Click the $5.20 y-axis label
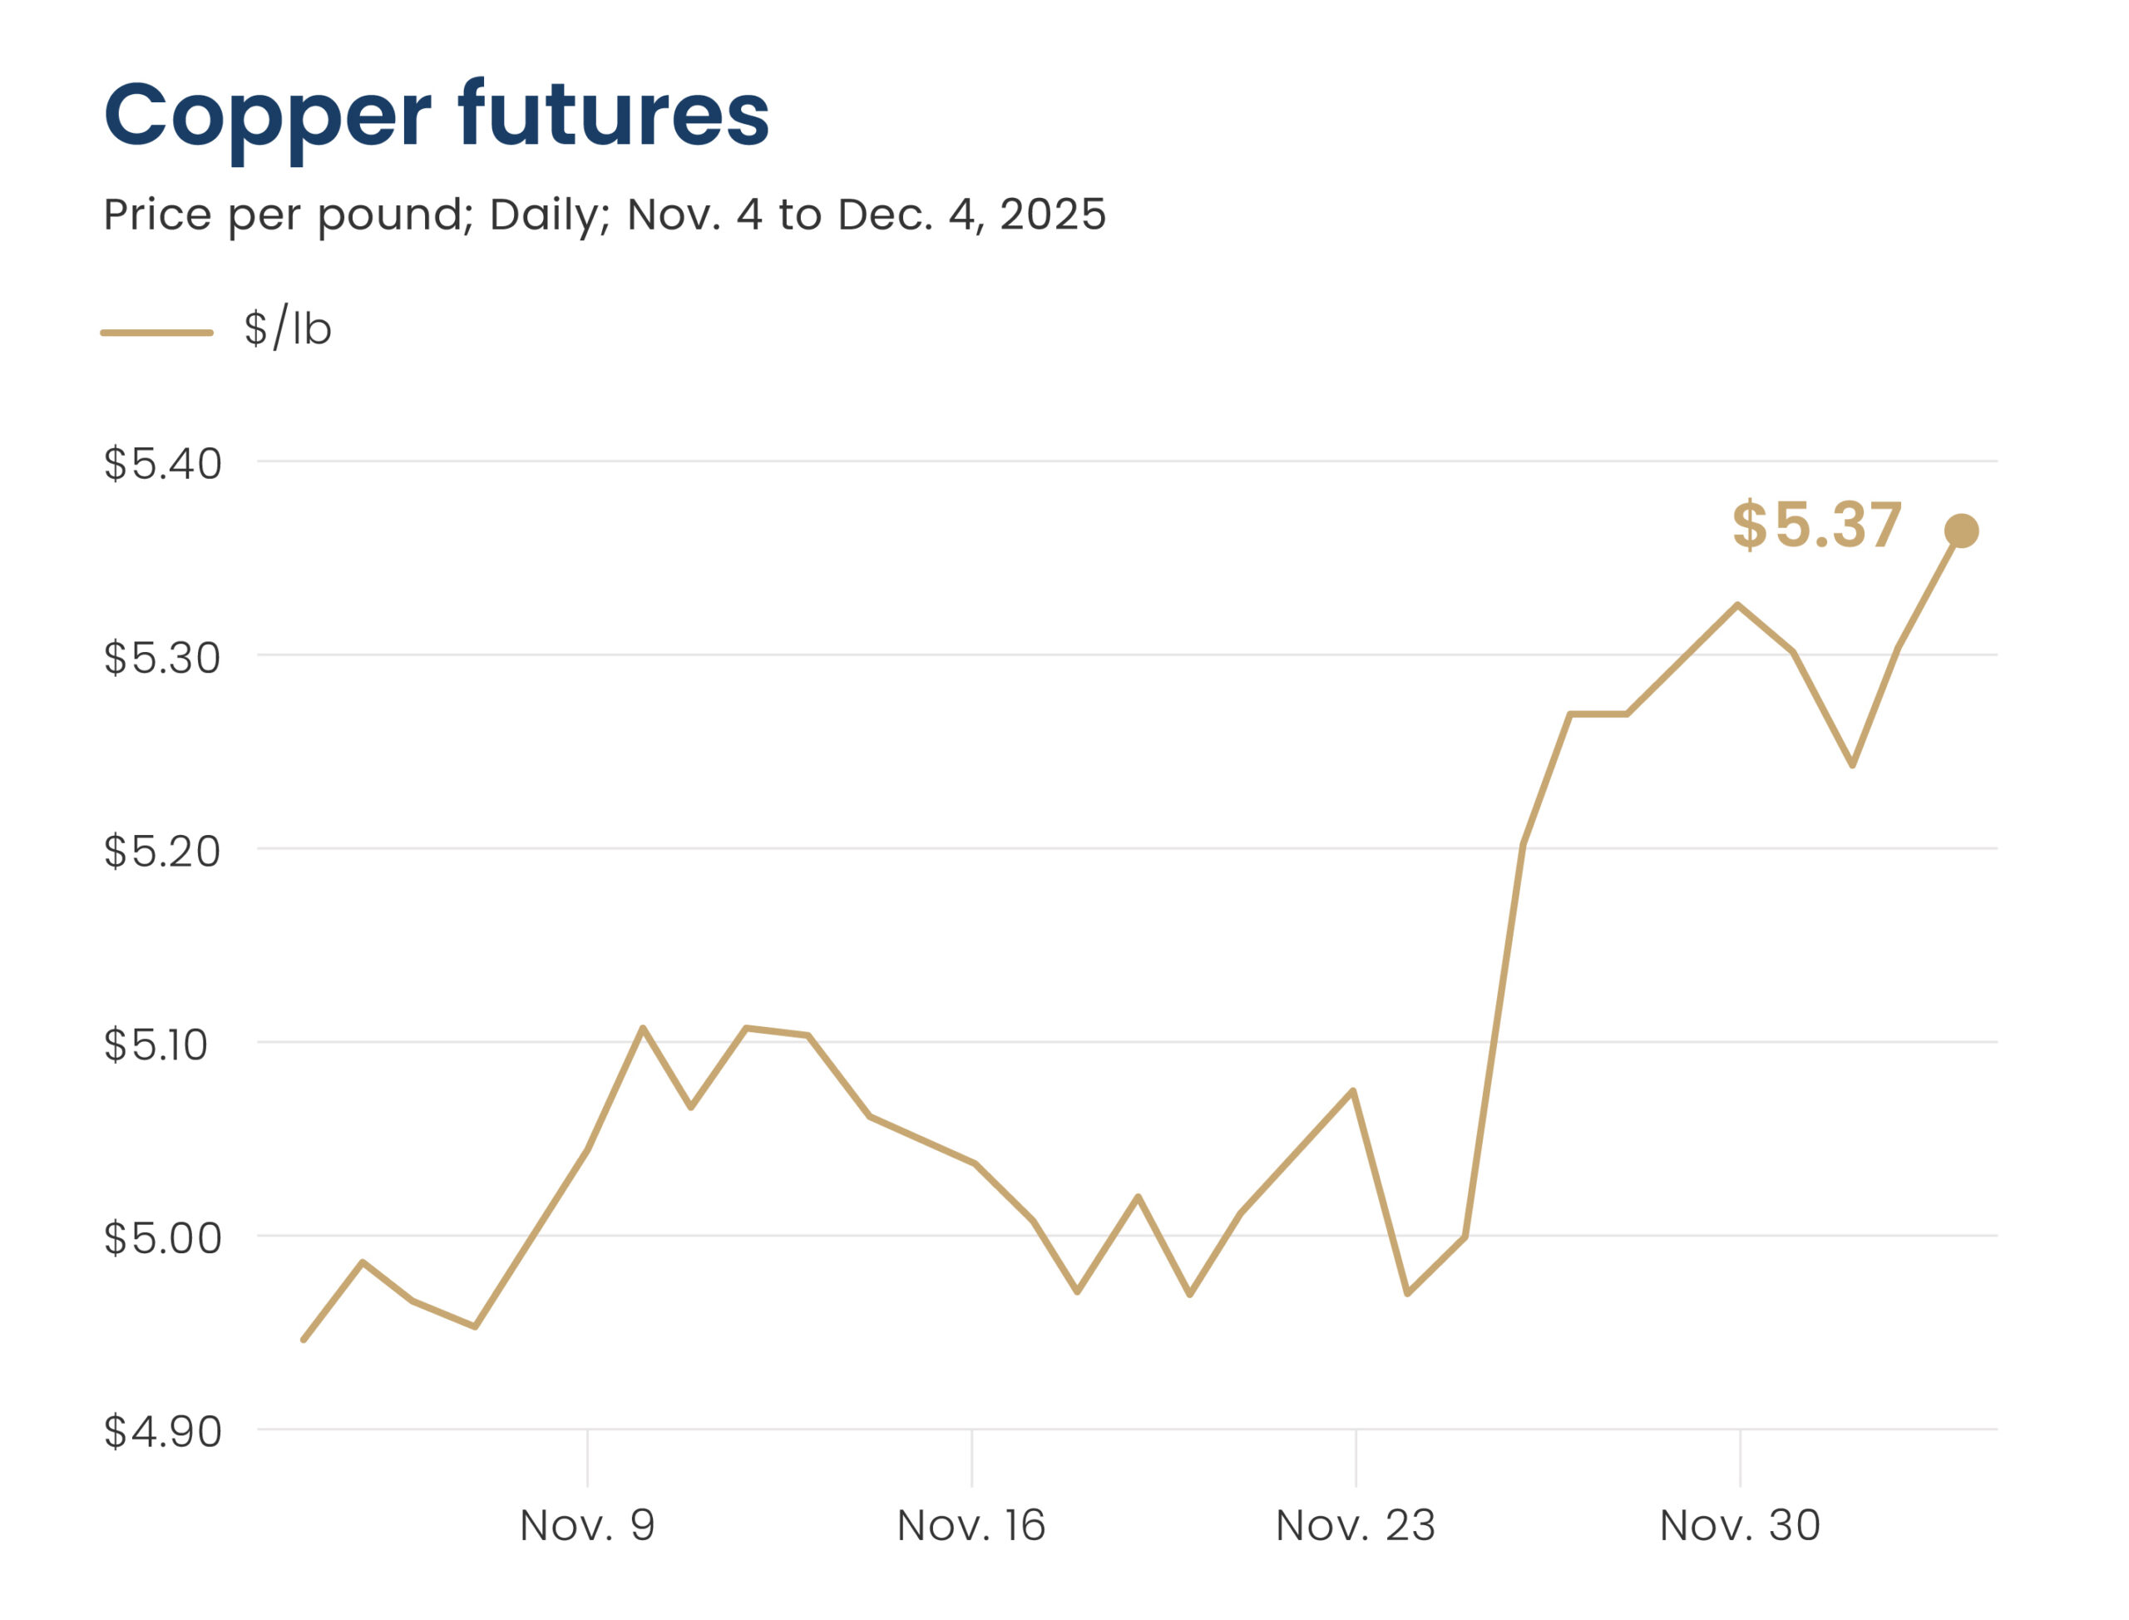The image size is (2129, 1620). coord(163,852)
